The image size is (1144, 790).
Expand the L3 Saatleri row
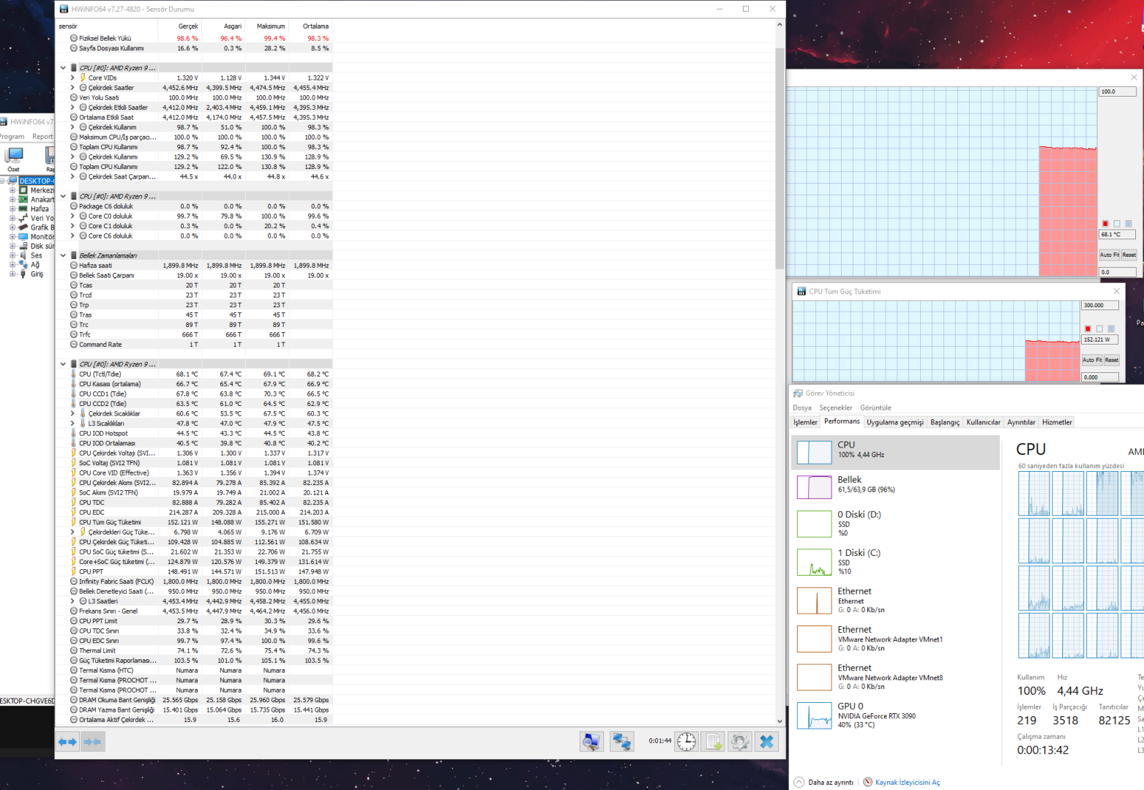pos(72,601)
